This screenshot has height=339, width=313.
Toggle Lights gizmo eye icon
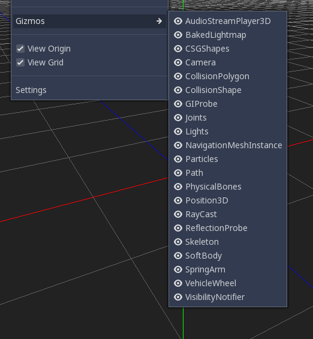[x=178, y=131]
